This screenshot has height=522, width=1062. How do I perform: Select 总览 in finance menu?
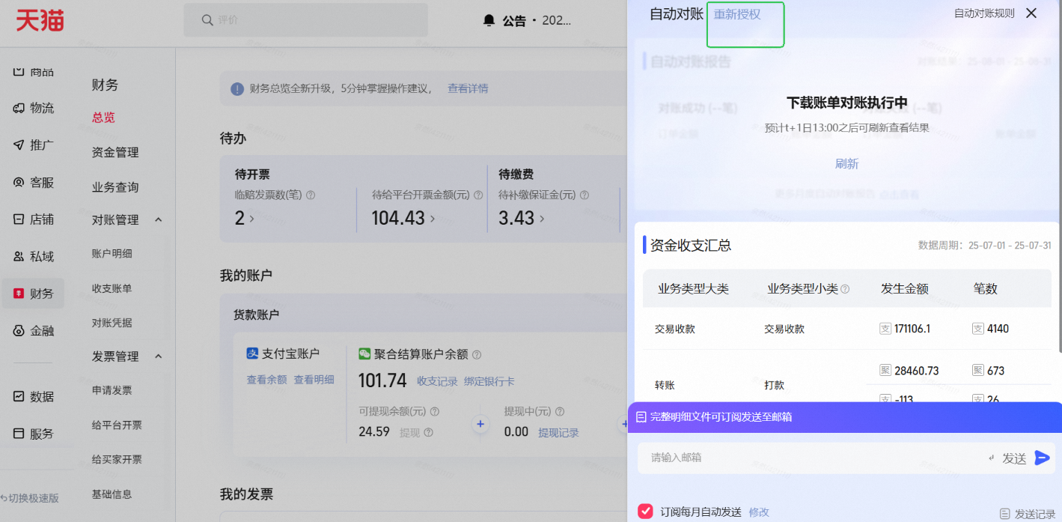tap(103, 118)
